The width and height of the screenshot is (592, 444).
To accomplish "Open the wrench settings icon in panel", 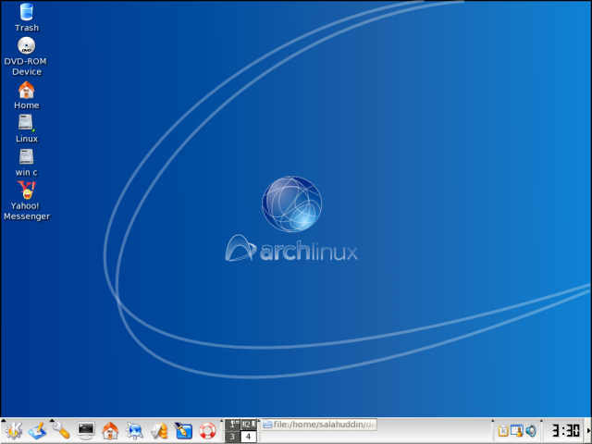I will click(61, 431).
